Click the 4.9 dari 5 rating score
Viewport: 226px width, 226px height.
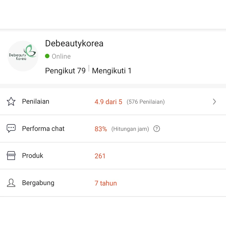tap(108, 102)
